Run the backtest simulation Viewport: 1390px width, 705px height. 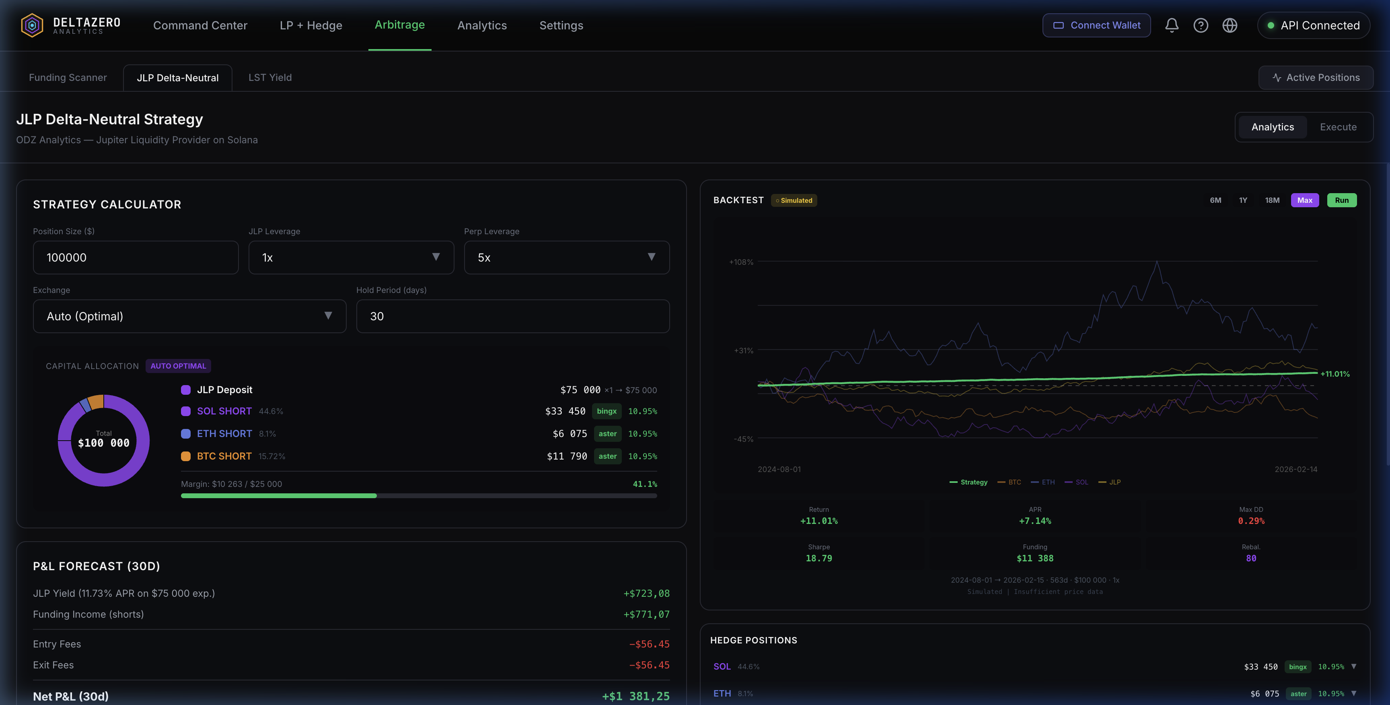[x=1342, y=200]
